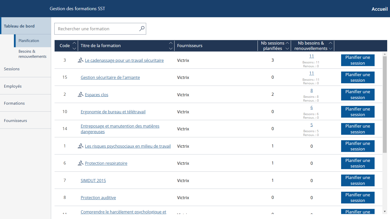The image size is (390, 219).
Task: Sort Nb sessions planifiées descending
Action: pos(287,48)
